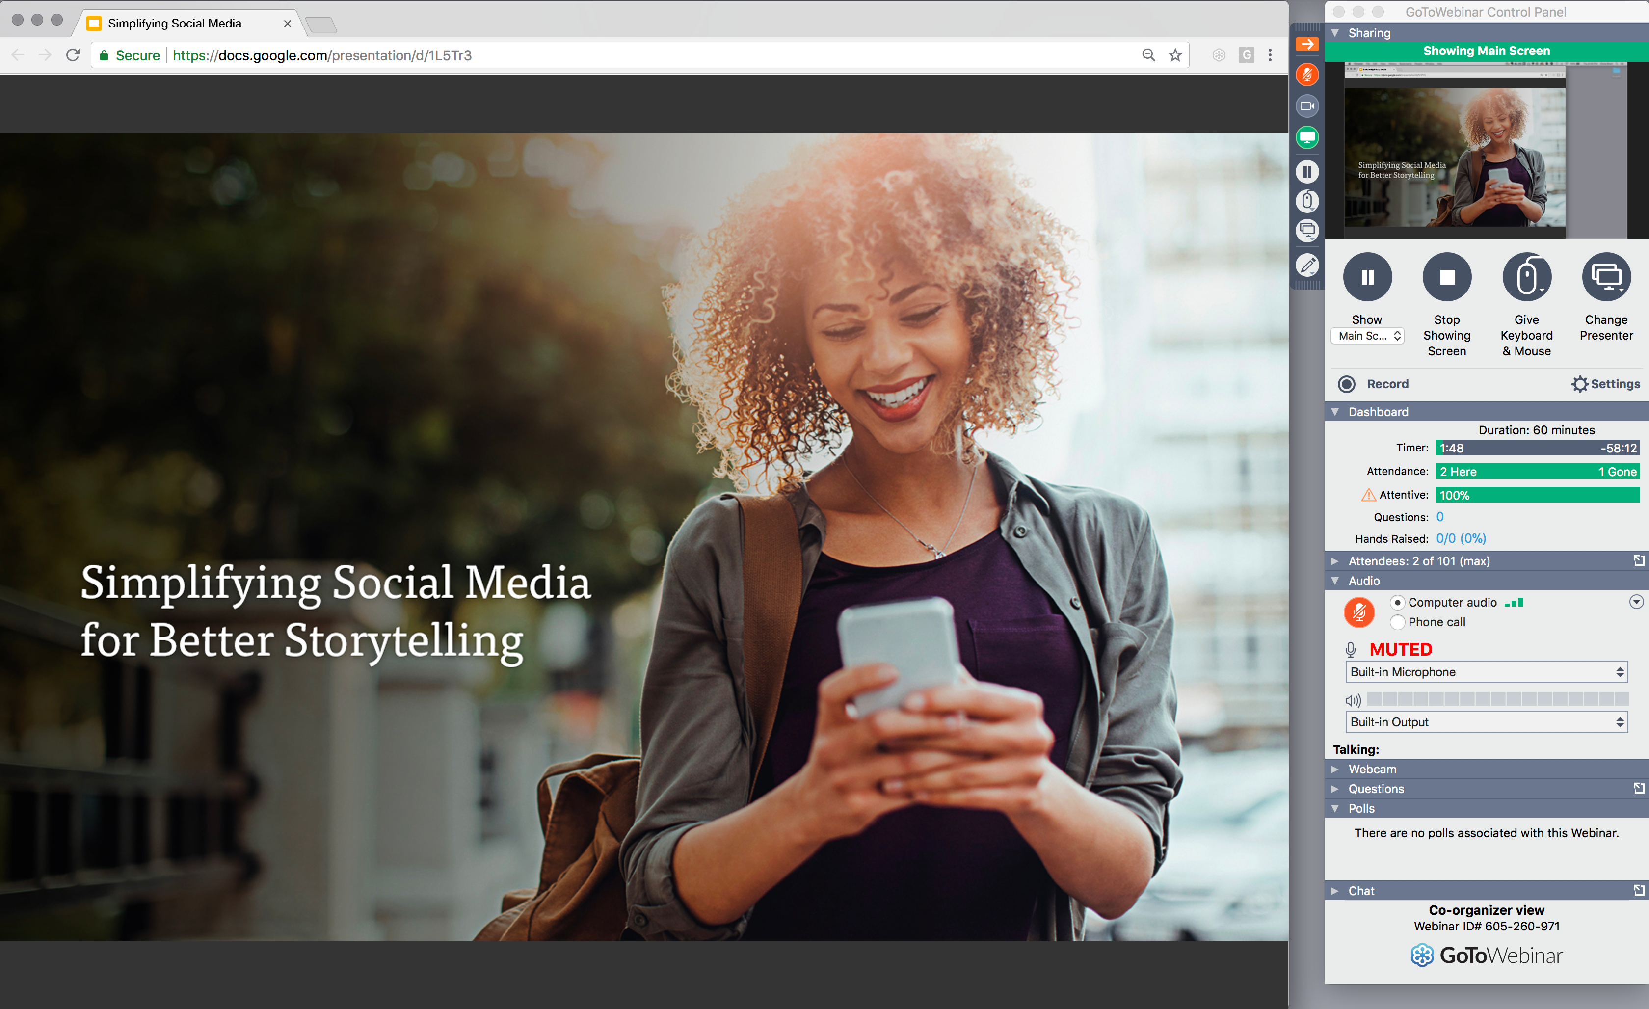Viewport: 1649px width, 1009px height.
Task: Stop Showing Screen
Action: (1447, 276)
